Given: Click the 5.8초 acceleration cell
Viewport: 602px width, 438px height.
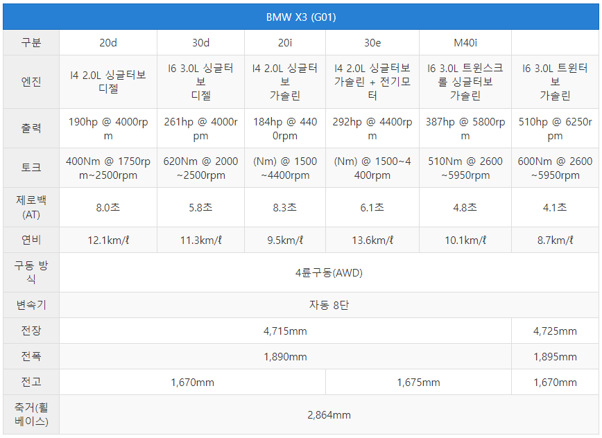Looking at the screenshot, I should pos(200,207).
